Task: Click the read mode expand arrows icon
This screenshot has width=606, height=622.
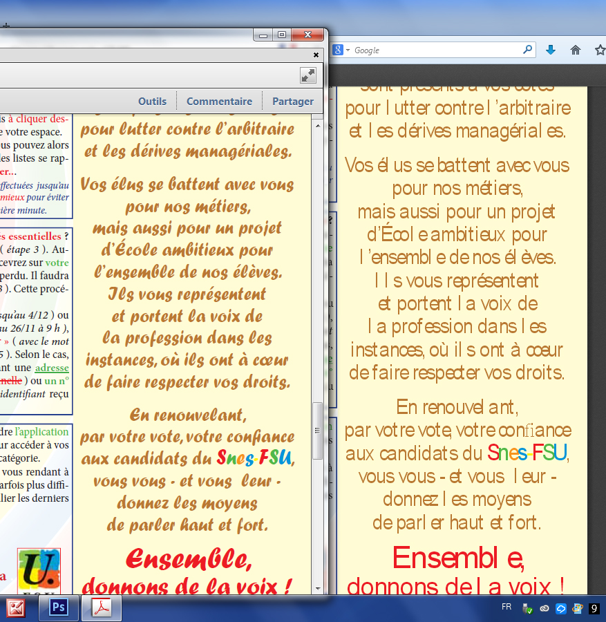Action: point(308,76)
